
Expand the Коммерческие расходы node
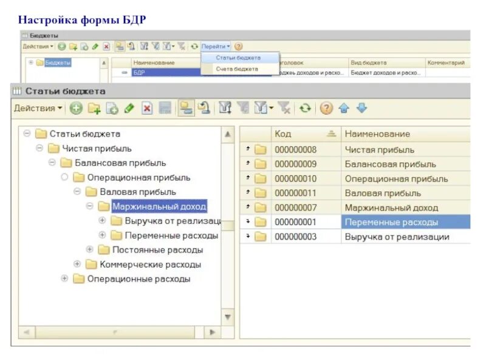[x=77, y=264]
